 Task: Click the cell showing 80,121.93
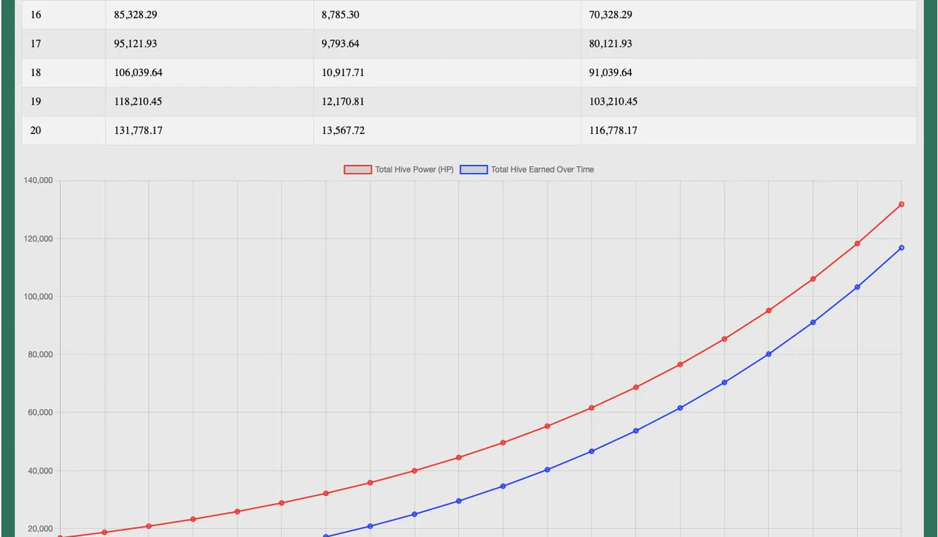[749, 44]
